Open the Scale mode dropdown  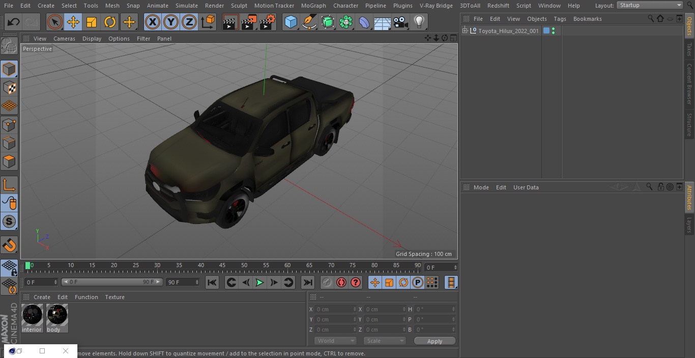click(385, 341)
